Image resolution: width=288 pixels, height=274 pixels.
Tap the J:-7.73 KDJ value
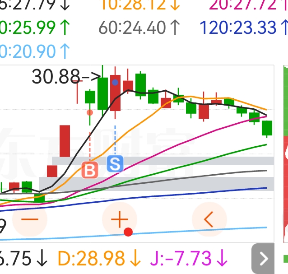coord(189,258)
